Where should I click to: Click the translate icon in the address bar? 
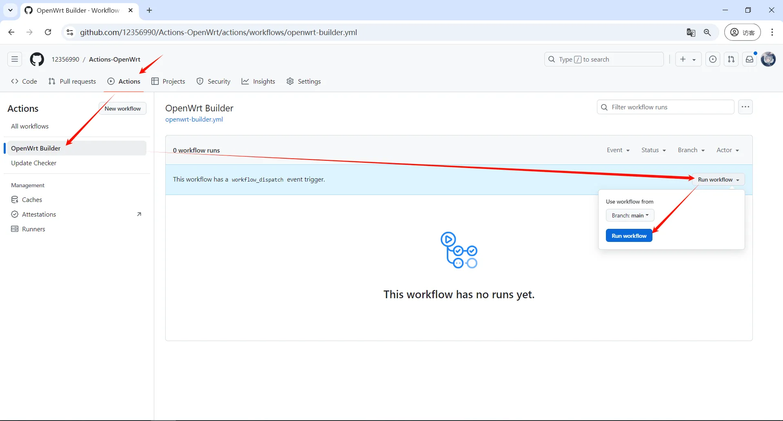[691, 32]
